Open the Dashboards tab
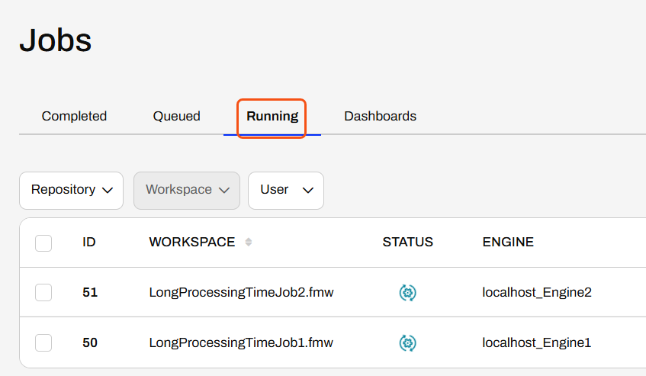Viewport: 646px width, 376px height. [381, 116]
